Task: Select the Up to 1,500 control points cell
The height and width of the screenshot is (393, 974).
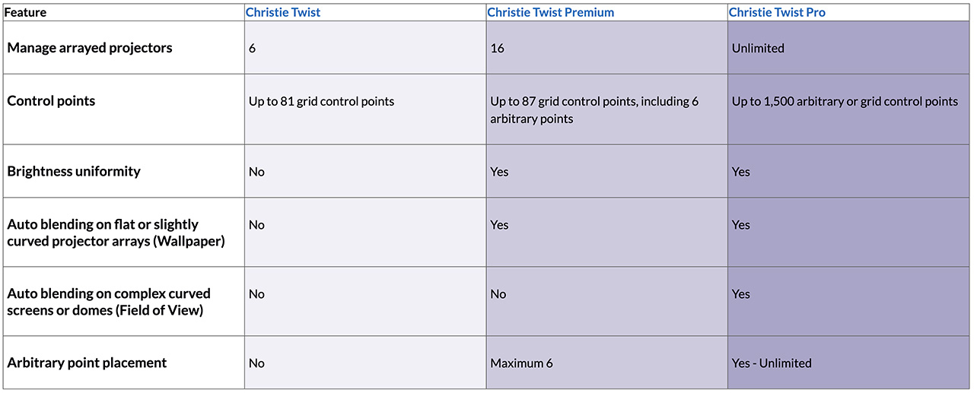Action: coord(845,101)
